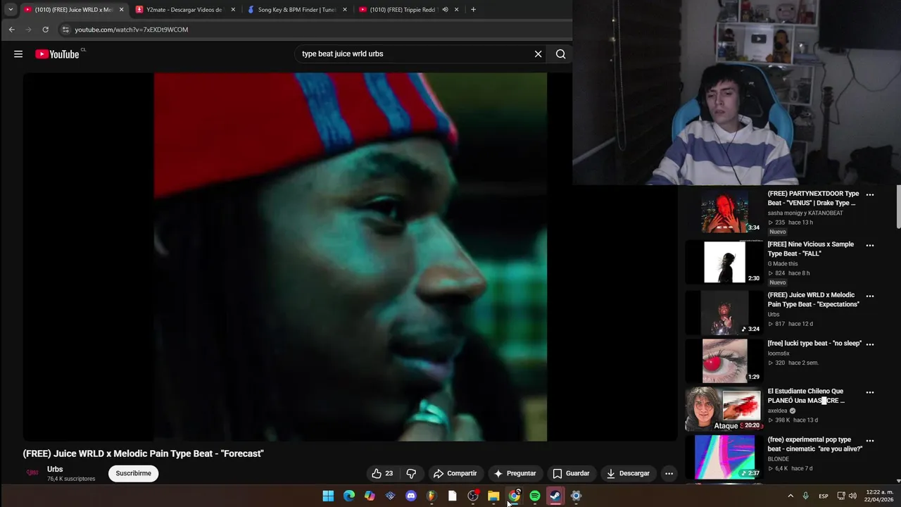
Task: Open options menu for Nine Vicious video
Action: 870,245
